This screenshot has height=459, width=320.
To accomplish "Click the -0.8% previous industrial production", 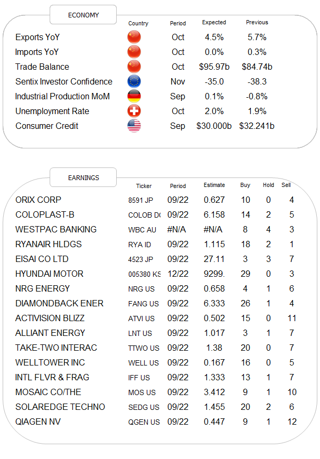I will point(257,96).
